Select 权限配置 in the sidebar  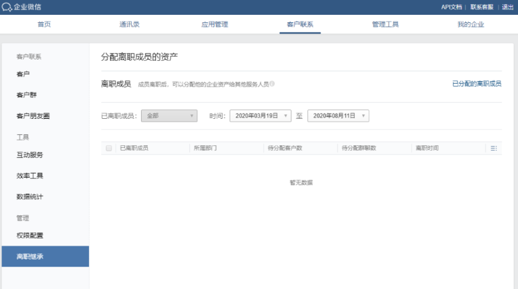[x=29, y=235]
